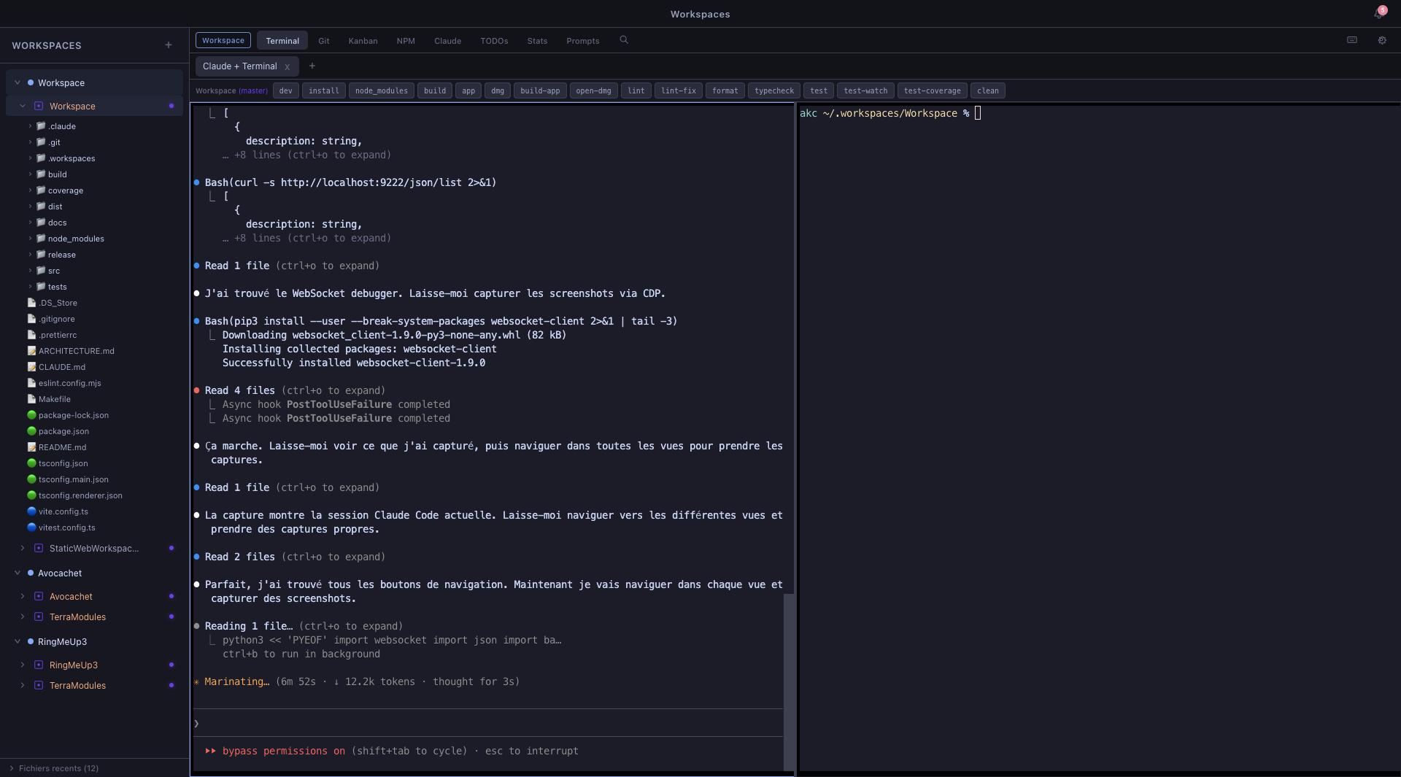Image resolution: width=1401 pixels, height=777 pixels.
Task: Open the Kanban view
Action: 363,41
